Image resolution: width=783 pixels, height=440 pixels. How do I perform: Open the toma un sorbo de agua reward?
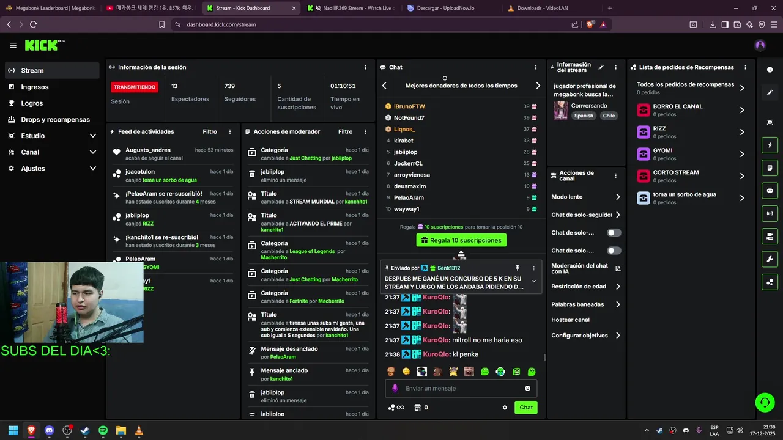[x=691, y=198]
